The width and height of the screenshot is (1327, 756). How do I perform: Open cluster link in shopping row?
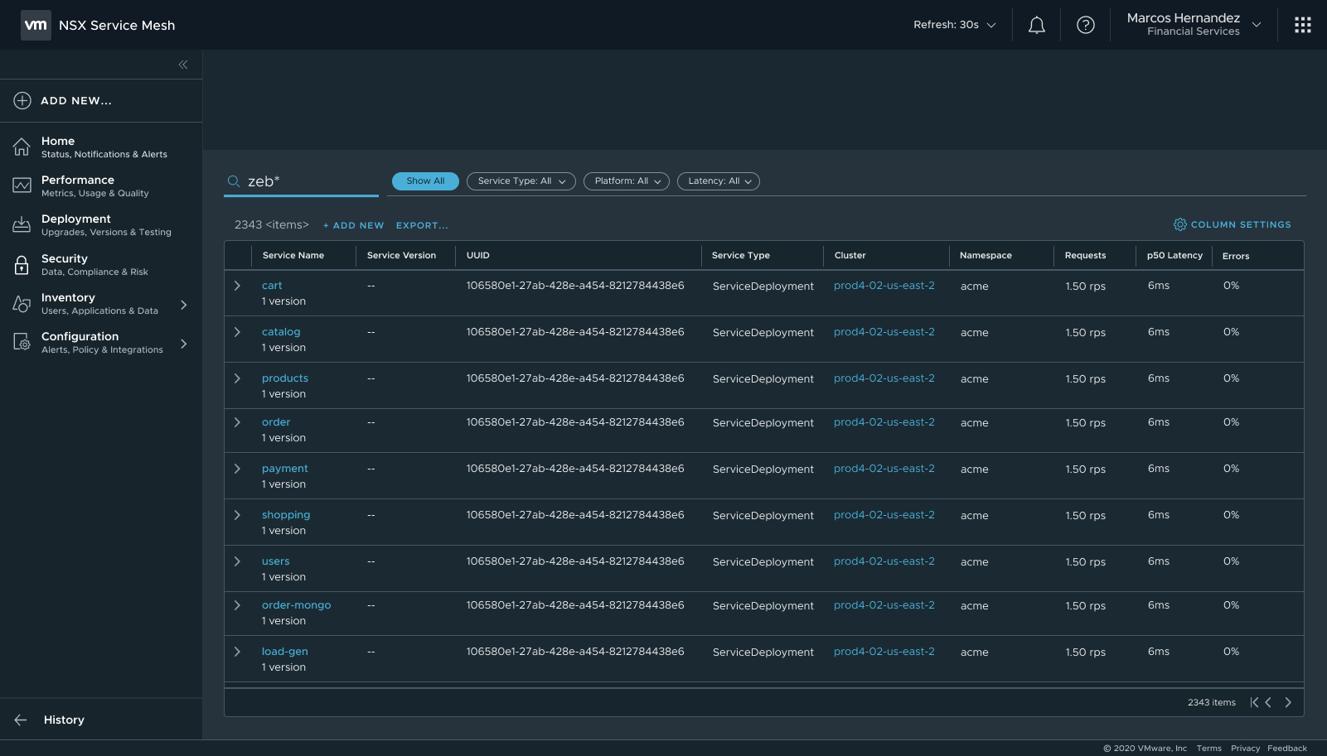click(884, 515)
